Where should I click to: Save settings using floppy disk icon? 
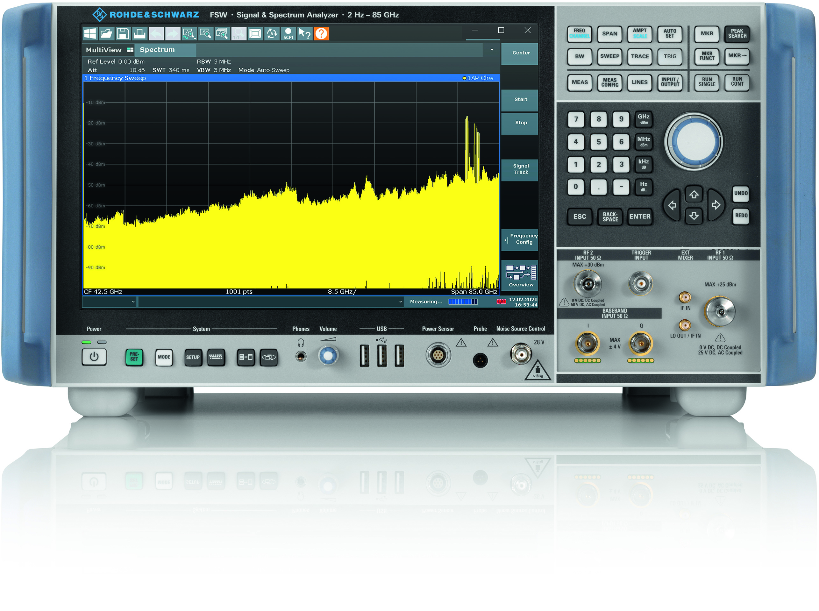click(x=123, y=34)
